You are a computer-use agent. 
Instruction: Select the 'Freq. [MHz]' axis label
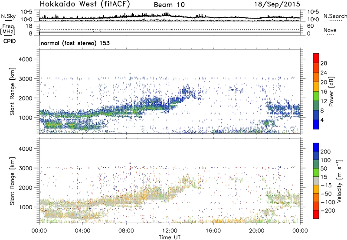coord(8,29)
